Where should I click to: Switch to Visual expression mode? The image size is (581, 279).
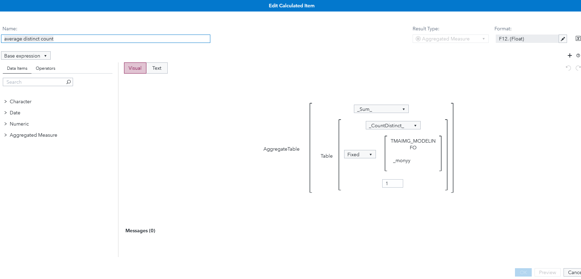[135, 68]
